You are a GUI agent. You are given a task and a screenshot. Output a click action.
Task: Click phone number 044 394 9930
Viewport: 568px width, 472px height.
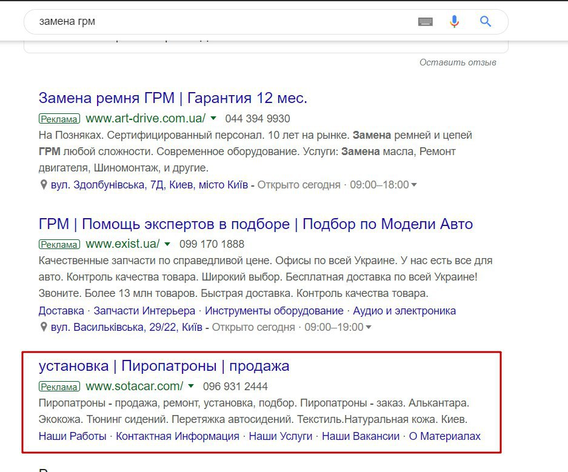[x=258, y=119]
